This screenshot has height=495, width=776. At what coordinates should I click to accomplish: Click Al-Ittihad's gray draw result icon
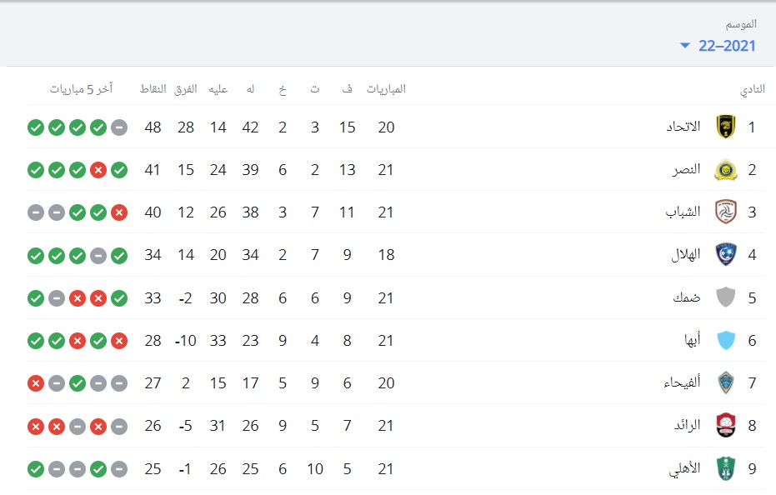point(119,127)
